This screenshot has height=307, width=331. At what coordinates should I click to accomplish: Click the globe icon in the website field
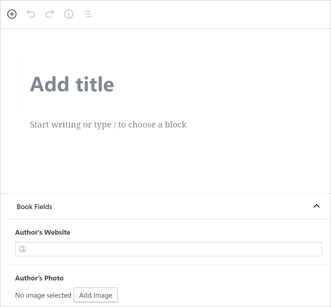[22, 249]
